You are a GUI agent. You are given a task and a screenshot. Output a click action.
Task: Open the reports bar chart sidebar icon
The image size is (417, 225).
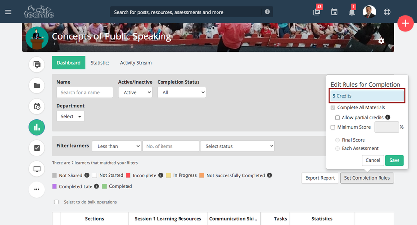(36, 127)
